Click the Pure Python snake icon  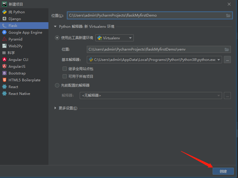[4, 12]
